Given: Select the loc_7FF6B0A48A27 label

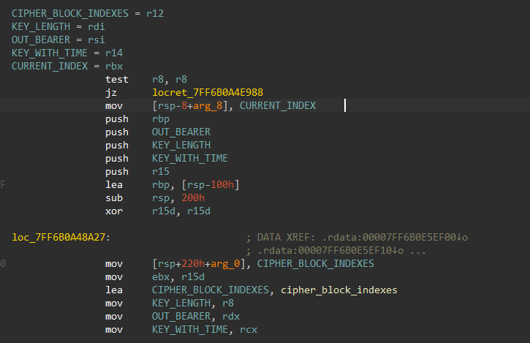Looking at the screenshot, I should [59, 237].
